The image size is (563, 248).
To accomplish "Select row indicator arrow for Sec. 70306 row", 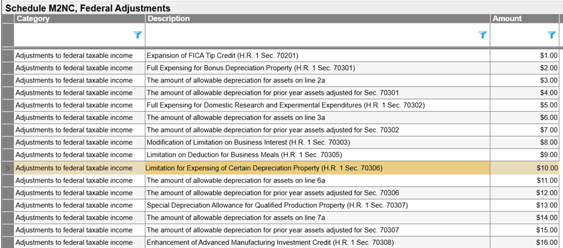I will [x=8, y=168].
